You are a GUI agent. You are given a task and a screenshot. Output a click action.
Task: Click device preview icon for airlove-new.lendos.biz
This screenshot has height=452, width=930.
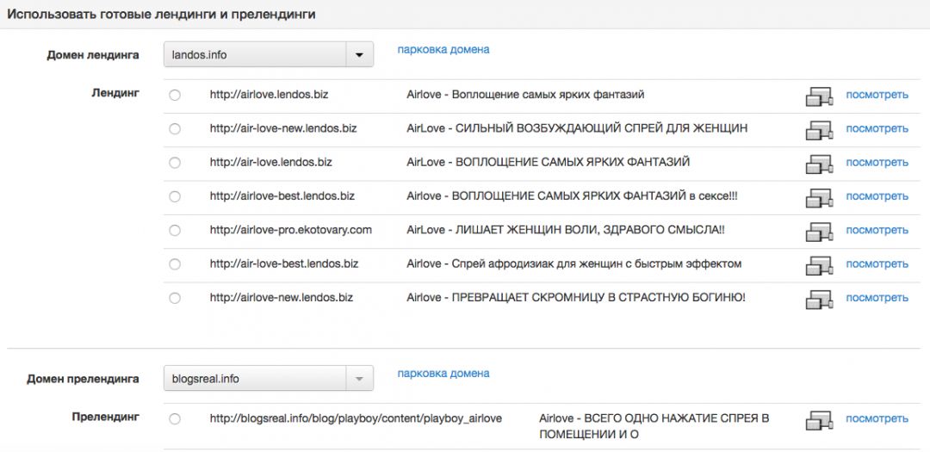click(x=819, y=299)
